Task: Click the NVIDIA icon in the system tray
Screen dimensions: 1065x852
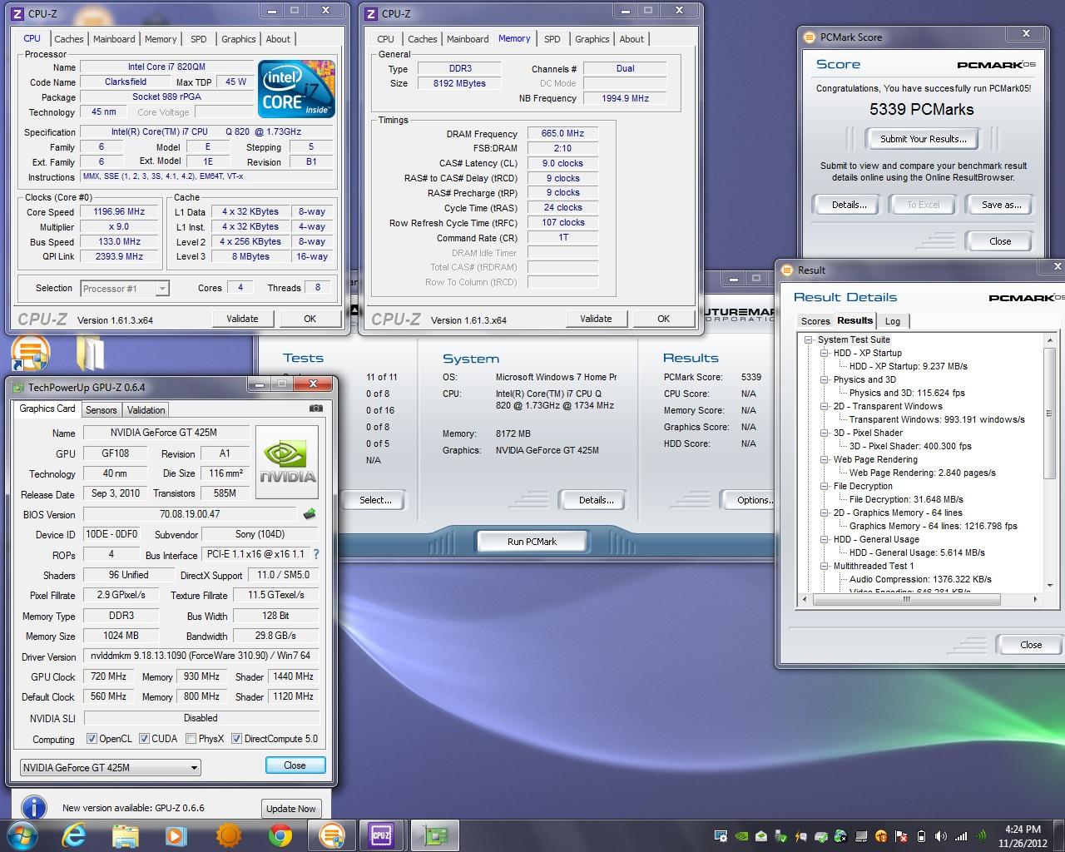Action: tap(741, 836)
